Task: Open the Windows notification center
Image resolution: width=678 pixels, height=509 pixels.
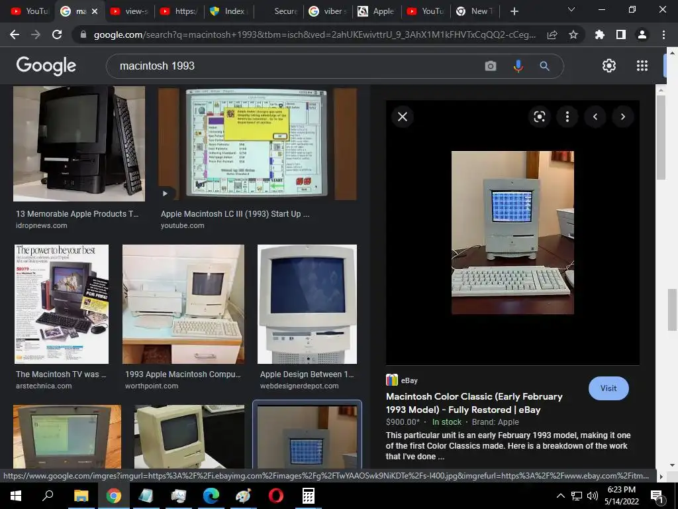Action: [657, 496]
